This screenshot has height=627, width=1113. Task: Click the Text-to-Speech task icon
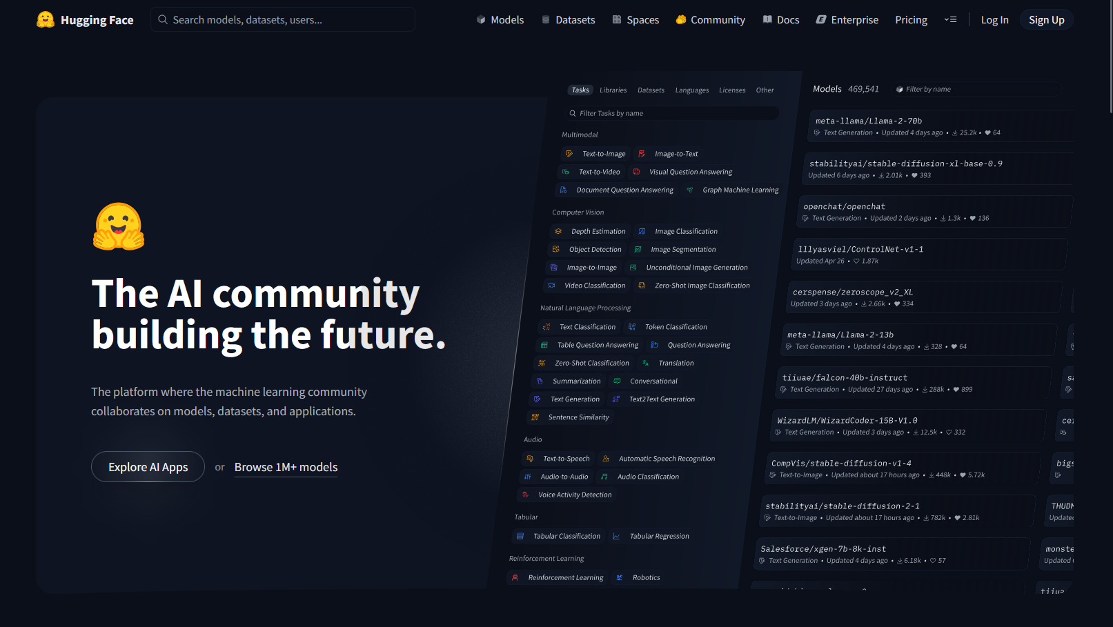(x=530, y=459)
